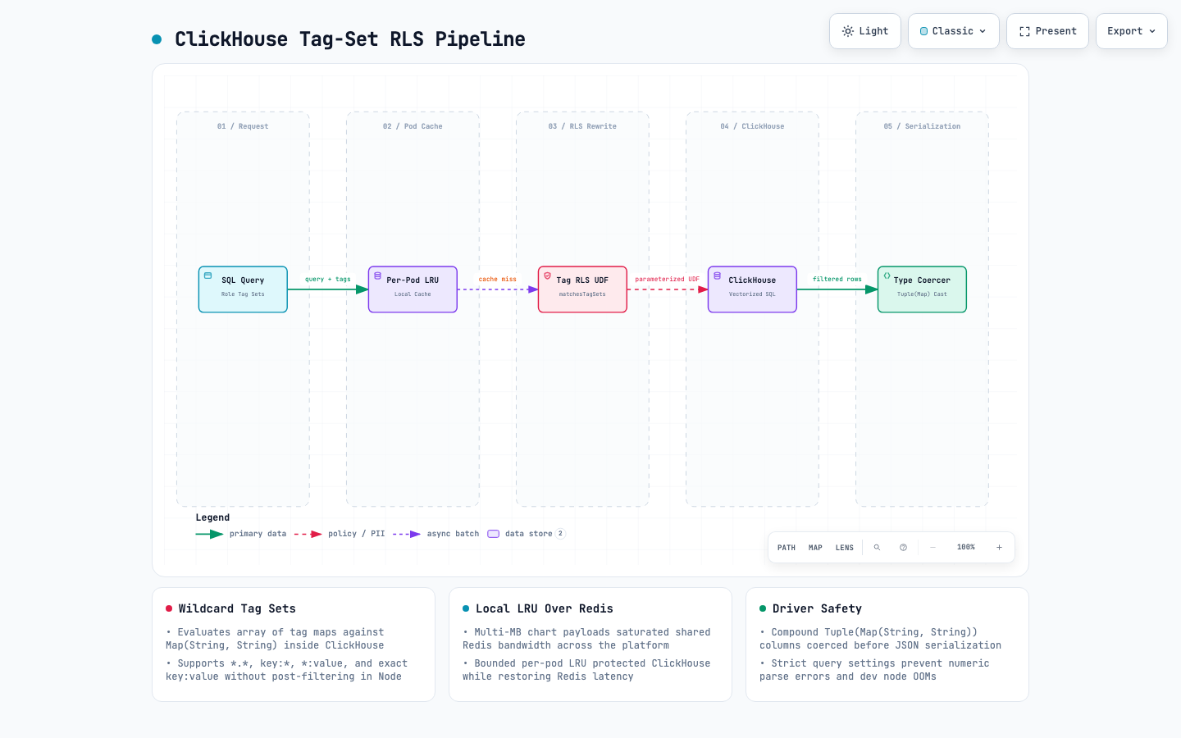
Task: Click the sun icon in Light button
Action: tap(848, 31)
